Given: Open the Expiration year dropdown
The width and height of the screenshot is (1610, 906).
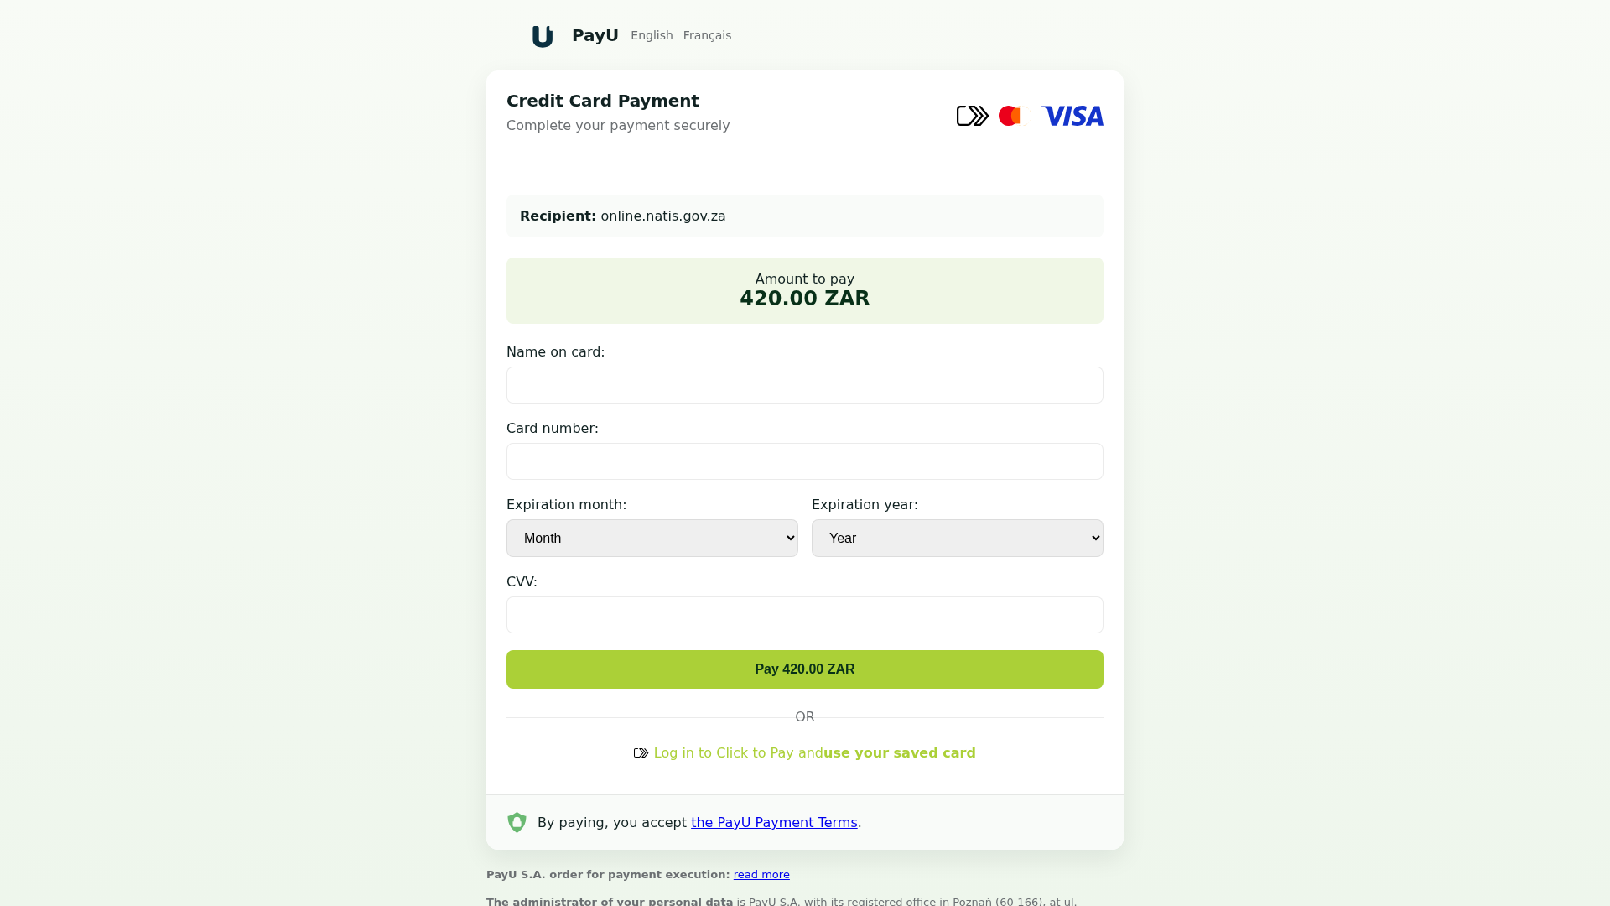Looking at the screenshot, I should pos(957,538).
